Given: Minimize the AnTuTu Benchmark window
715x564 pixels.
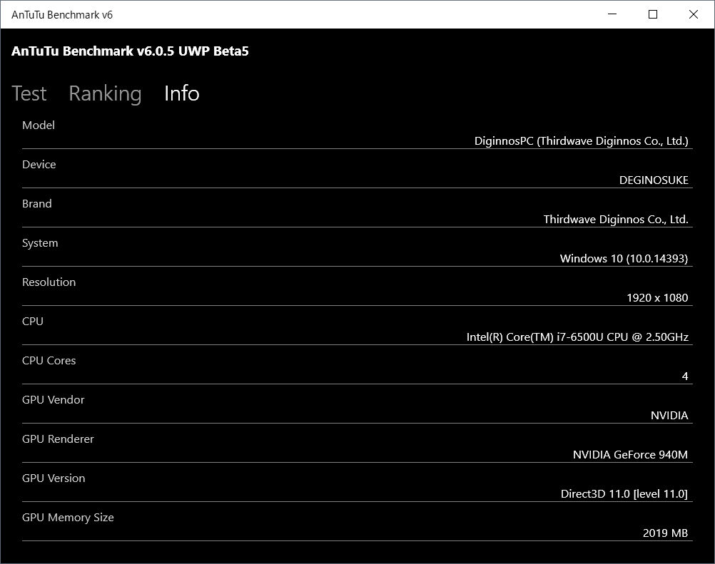Looking at the screenshot, I should pyautogui.click(x=612, y=14).
